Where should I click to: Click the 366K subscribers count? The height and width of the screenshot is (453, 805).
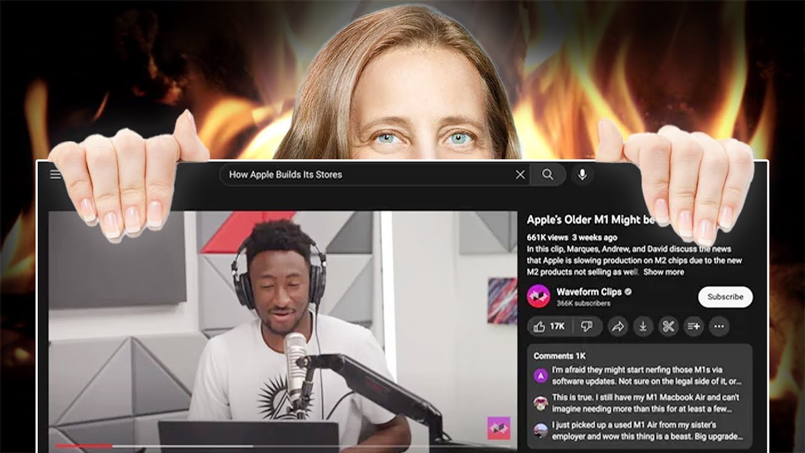(x=583, y=303)
